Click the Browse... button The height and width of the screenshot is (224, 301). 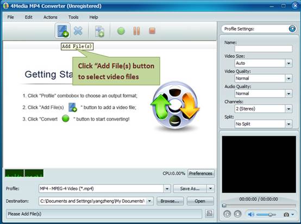(x=170, y=201)
